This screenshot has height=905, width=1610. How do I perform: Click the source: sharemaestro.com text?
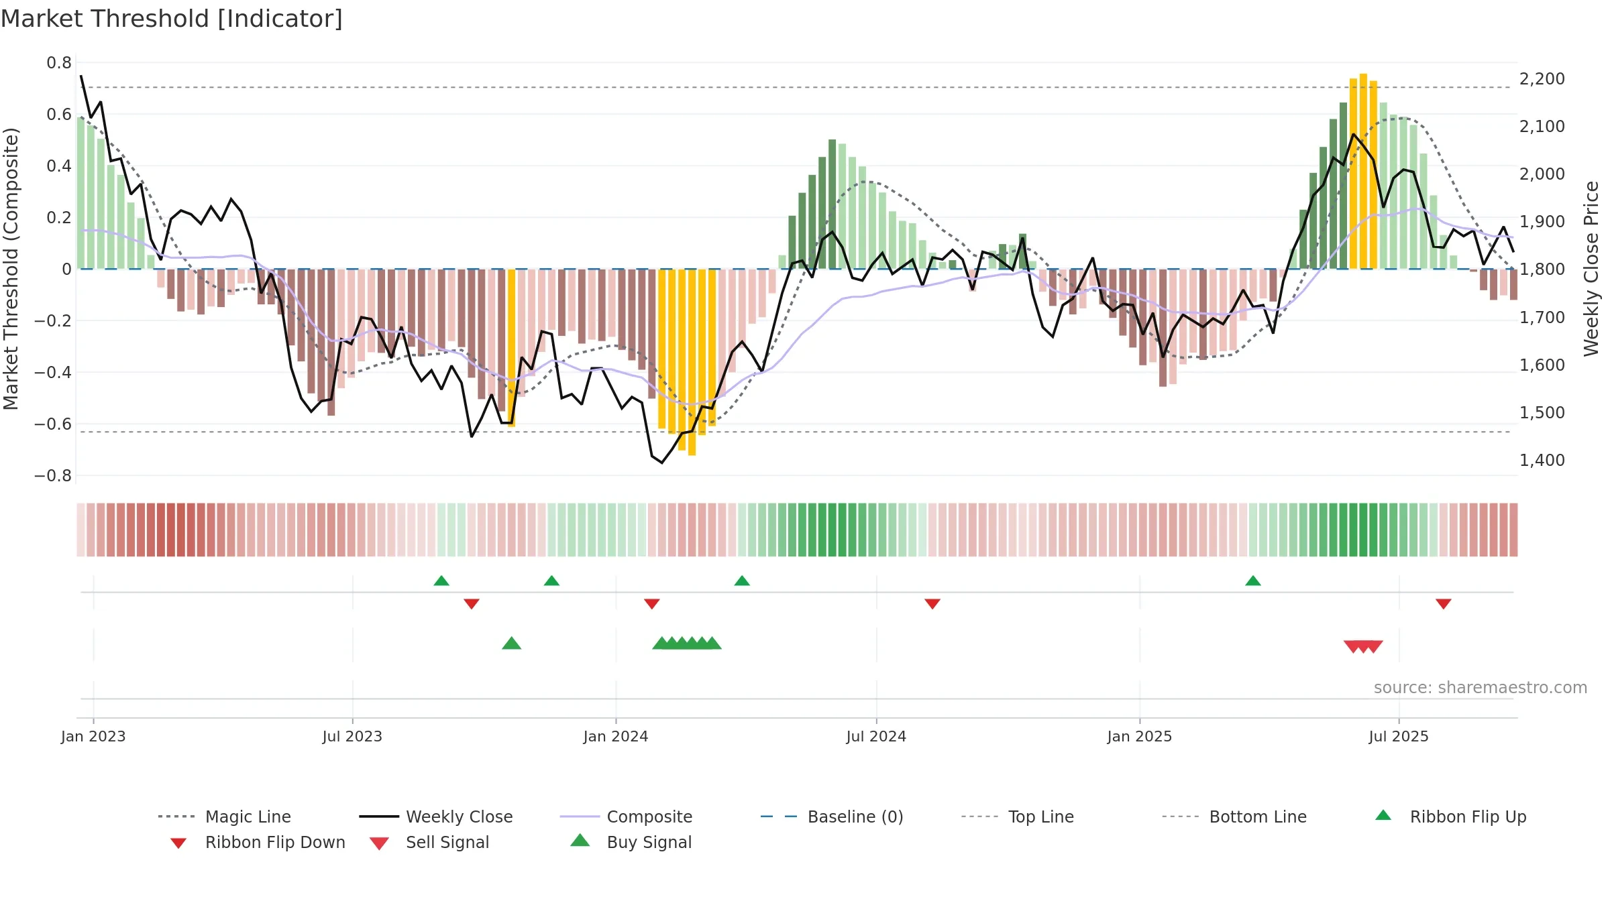pos(1481,688)
